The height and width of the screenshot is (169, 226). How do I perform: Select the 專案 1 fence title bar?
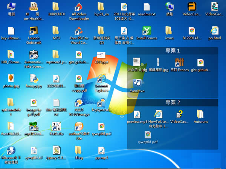click(x=173, y=50)
